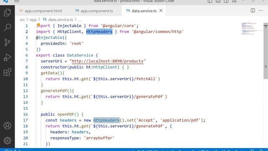268x151 pixels.
Task: Open the hamburger application menu
Action: pos(17,1)
